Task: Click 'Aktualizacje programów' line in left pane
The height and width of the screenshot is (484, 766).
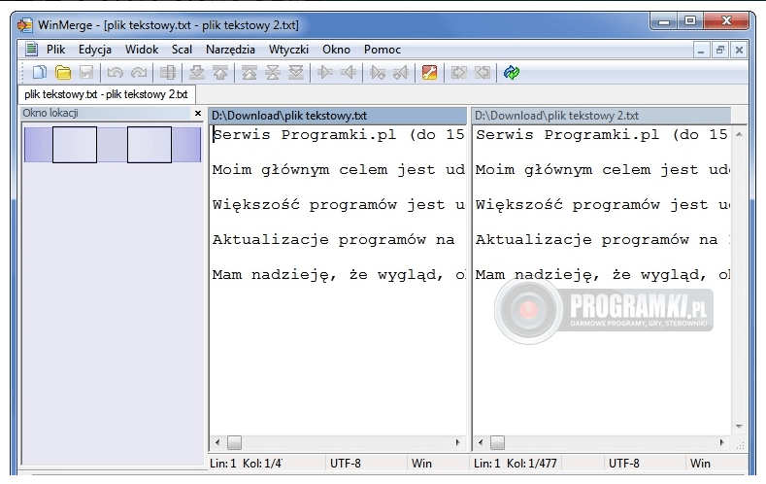Action: (333, 239)
